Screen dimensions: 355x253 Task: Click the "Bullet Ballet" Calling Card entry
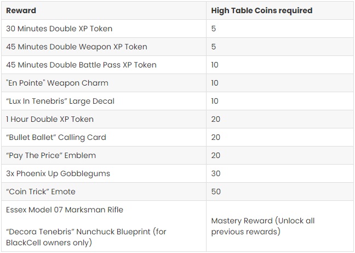click(56, 137)
